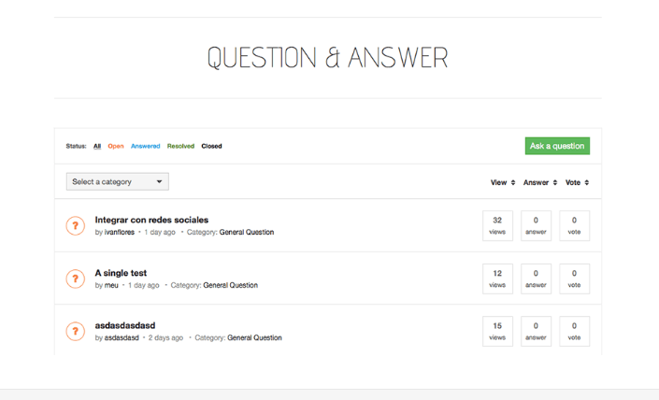
Task: Click the question mark icon beside A single test
Action: [75, 279]
